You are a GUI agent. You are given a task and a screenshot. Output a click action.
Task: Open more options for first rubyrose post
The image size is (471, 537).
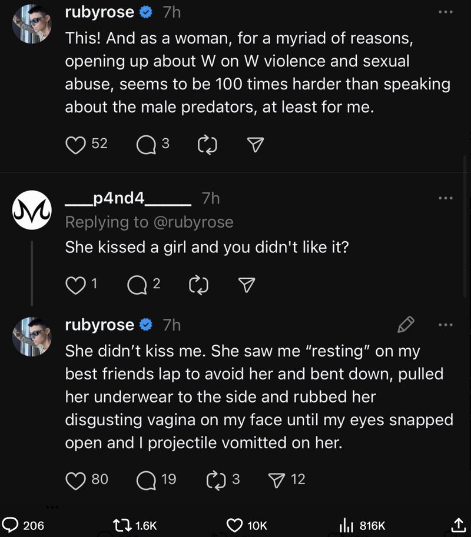point(446,12)
